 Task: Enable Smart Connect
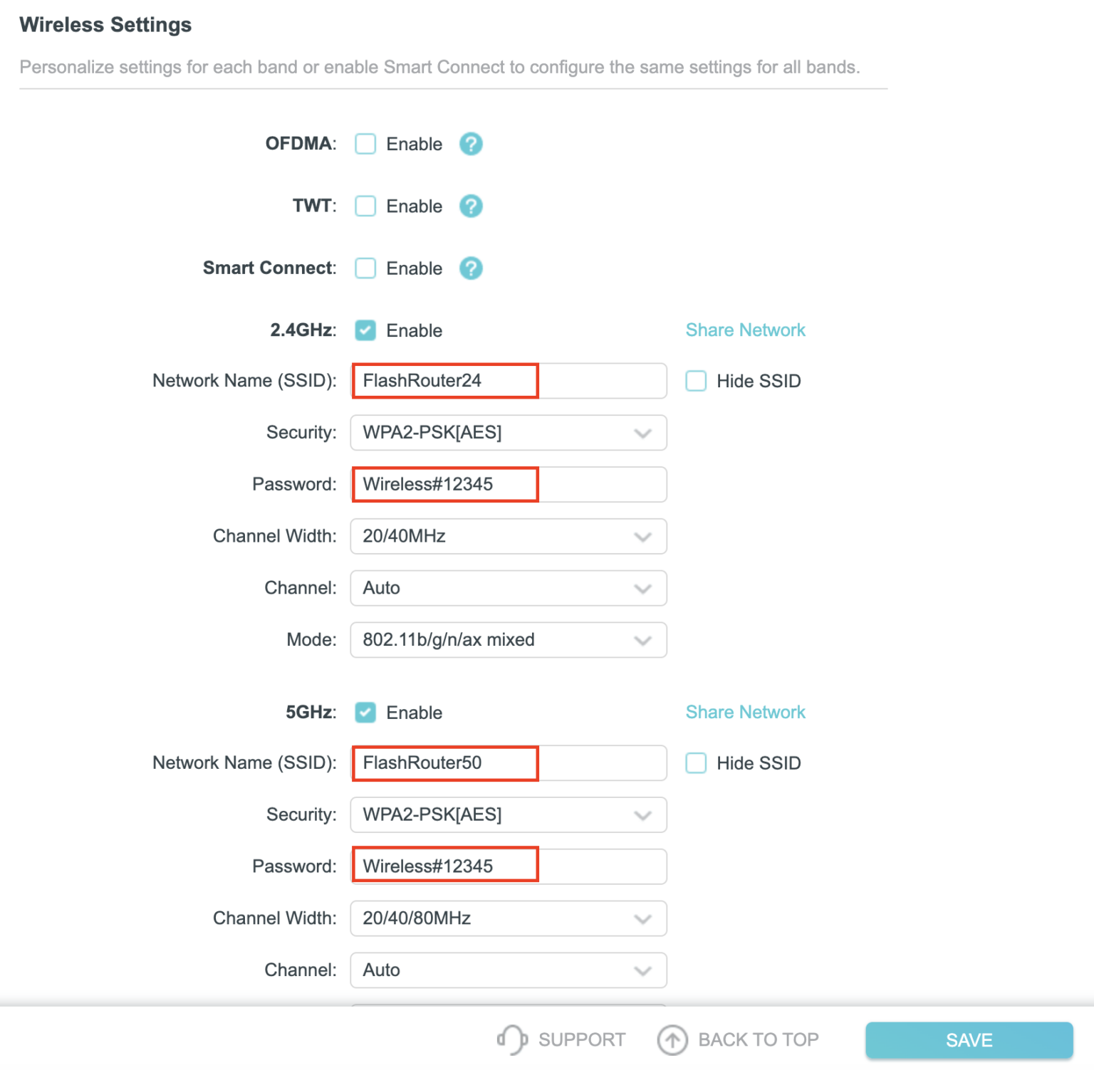(x=365, y=268)
